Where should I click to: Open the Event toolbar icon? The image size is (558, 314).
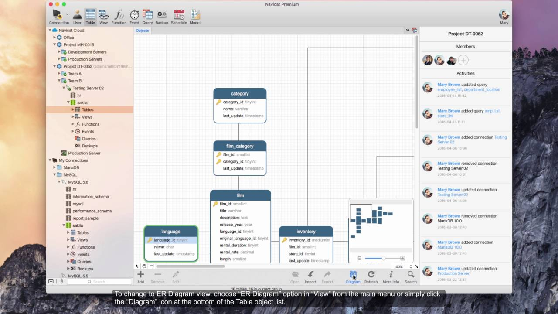click(x=134, y=17)
